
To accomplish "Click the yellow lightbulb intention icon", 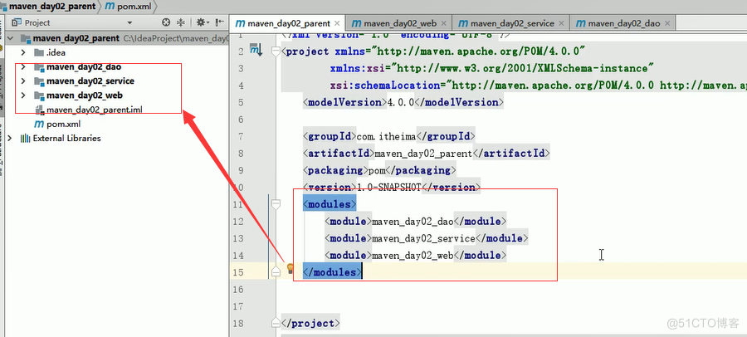I will coord(290,269).
